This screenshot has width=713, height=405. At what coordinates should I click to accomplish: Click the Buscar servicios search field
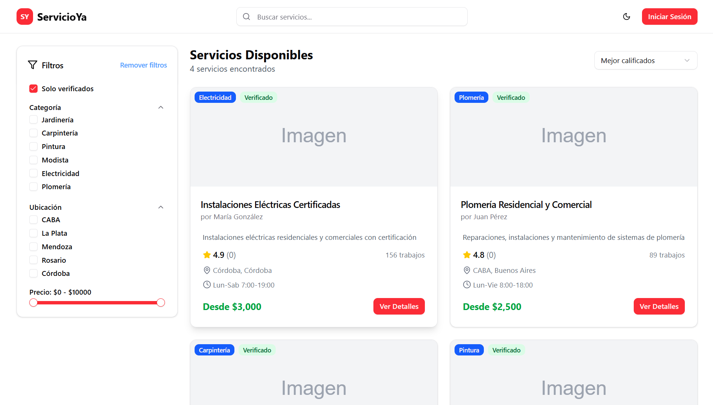[x=352, y=17]
